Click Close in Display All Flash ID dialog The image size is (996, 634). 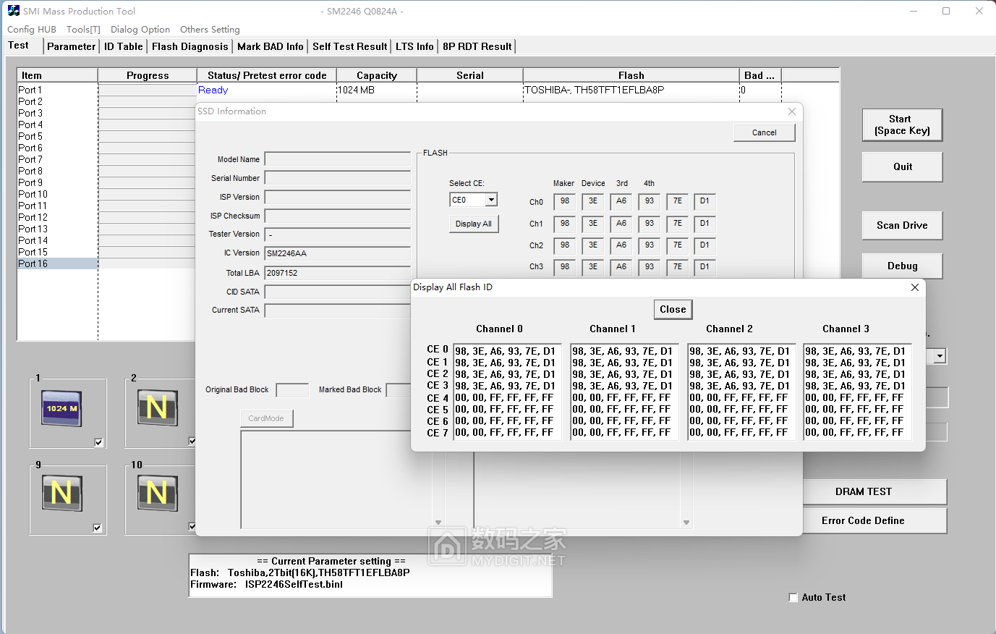click(673, 309)
